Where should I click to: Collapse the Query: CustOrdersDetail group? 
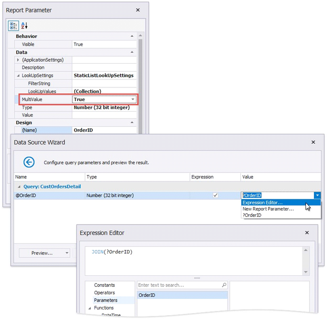pos(19,186)
